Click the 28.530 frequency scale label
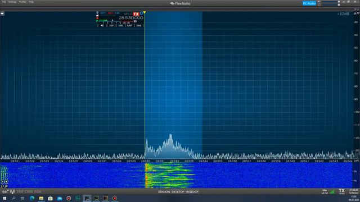Screen dimensions: 360x202 146,161
